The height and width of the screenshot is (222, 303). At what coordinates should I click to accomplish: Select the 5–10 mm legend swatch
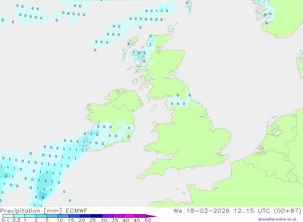tap(52, 216)
